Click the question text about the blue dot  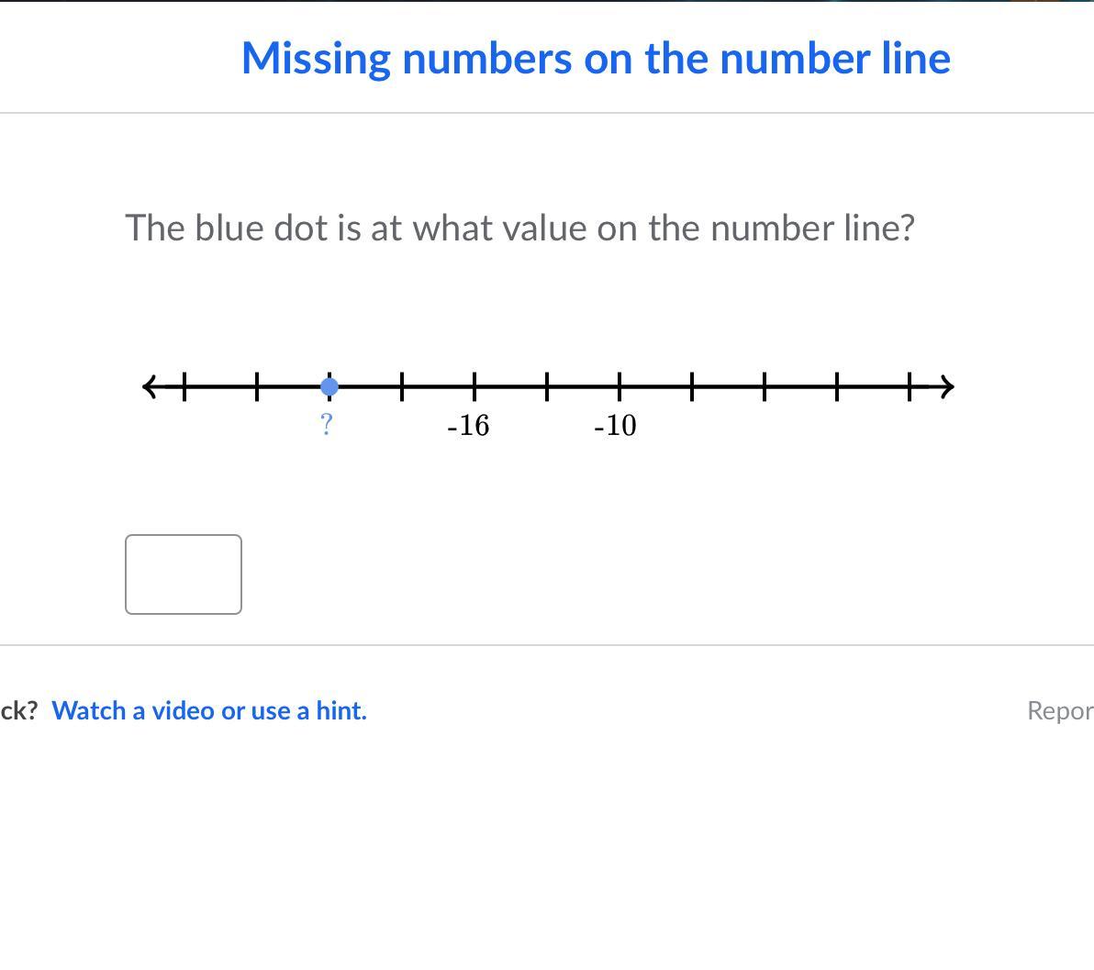coord(519,228)
